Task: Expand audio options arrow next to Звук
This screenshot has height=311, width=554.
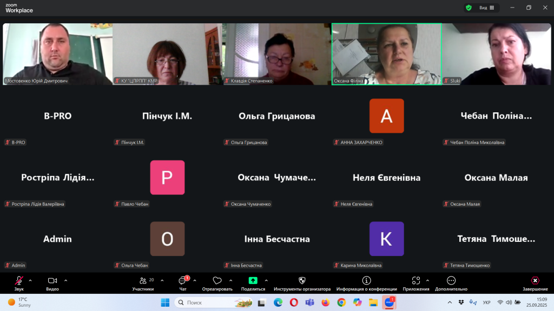Action: pos(30,280)
